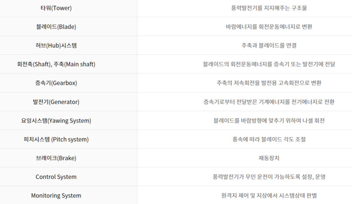Click the 허브(Hub)시스템 row label
The height and width of the screenshot is (204, 352).
click(x=56, y=45)
